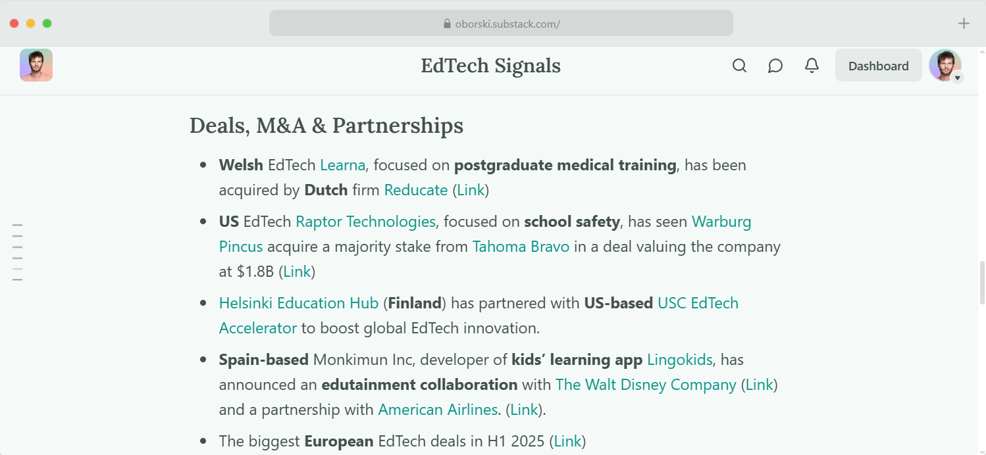Go to EdTech Signals home title
The height and width of the screenshot is (455, 986).
(490, 66)
